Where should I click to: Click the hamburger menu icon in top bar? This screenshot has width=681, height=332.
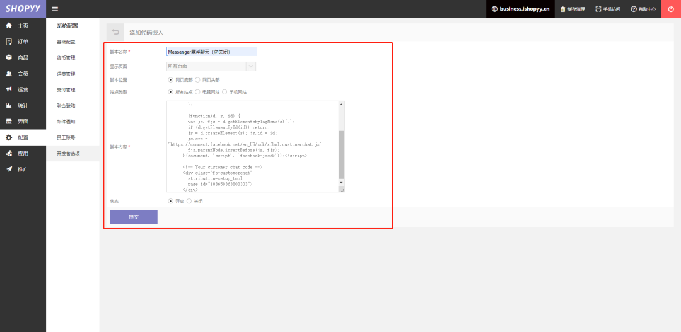pyautogui.click(x=55, y=9)
